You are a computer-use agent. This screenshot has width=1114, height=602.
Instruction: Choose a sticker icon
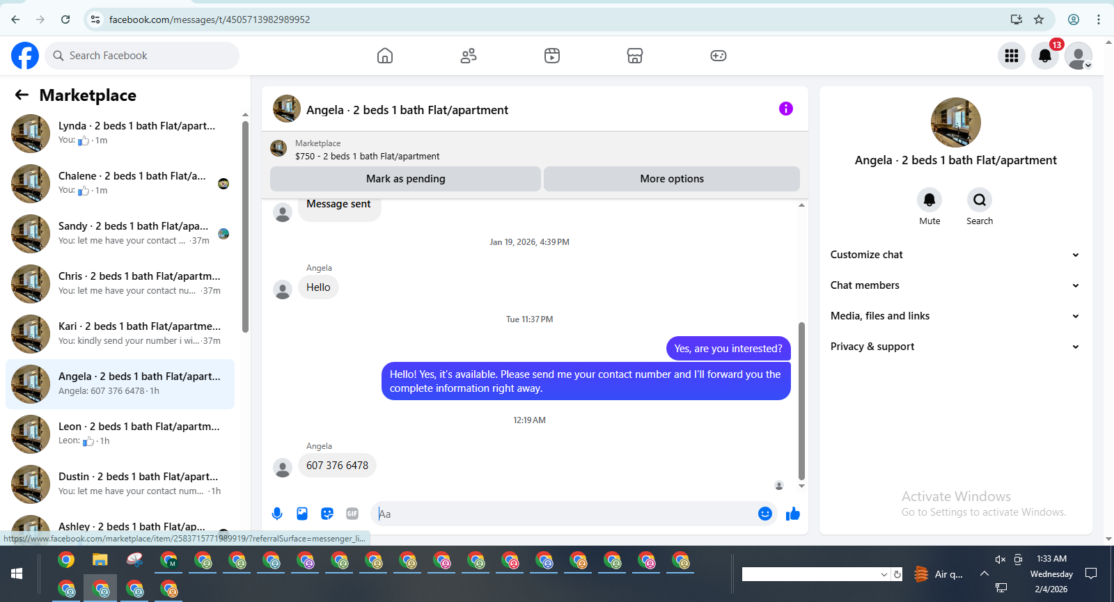(x=327, y=514)
